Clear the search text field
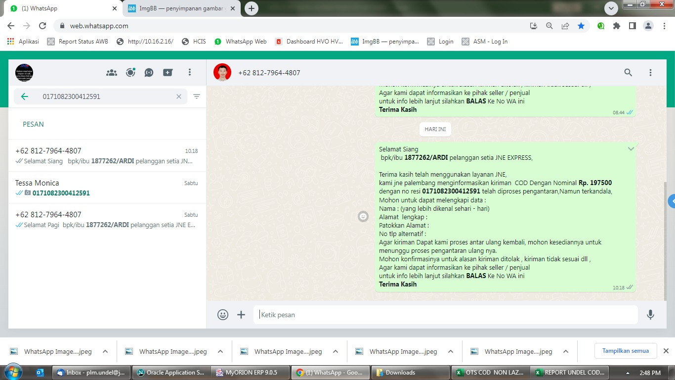Image resolution: width=675 pixels, height=380 pixels. click(x=179, y=96)
